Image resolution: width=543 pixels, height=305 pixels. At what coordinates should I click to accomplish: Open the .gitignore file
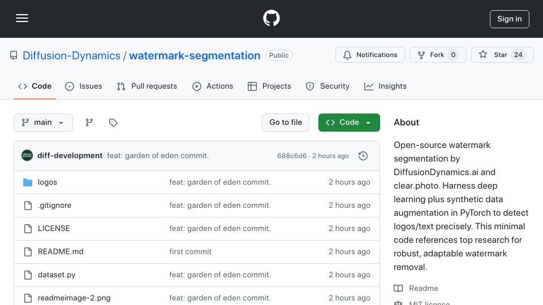tap(54, 206)
